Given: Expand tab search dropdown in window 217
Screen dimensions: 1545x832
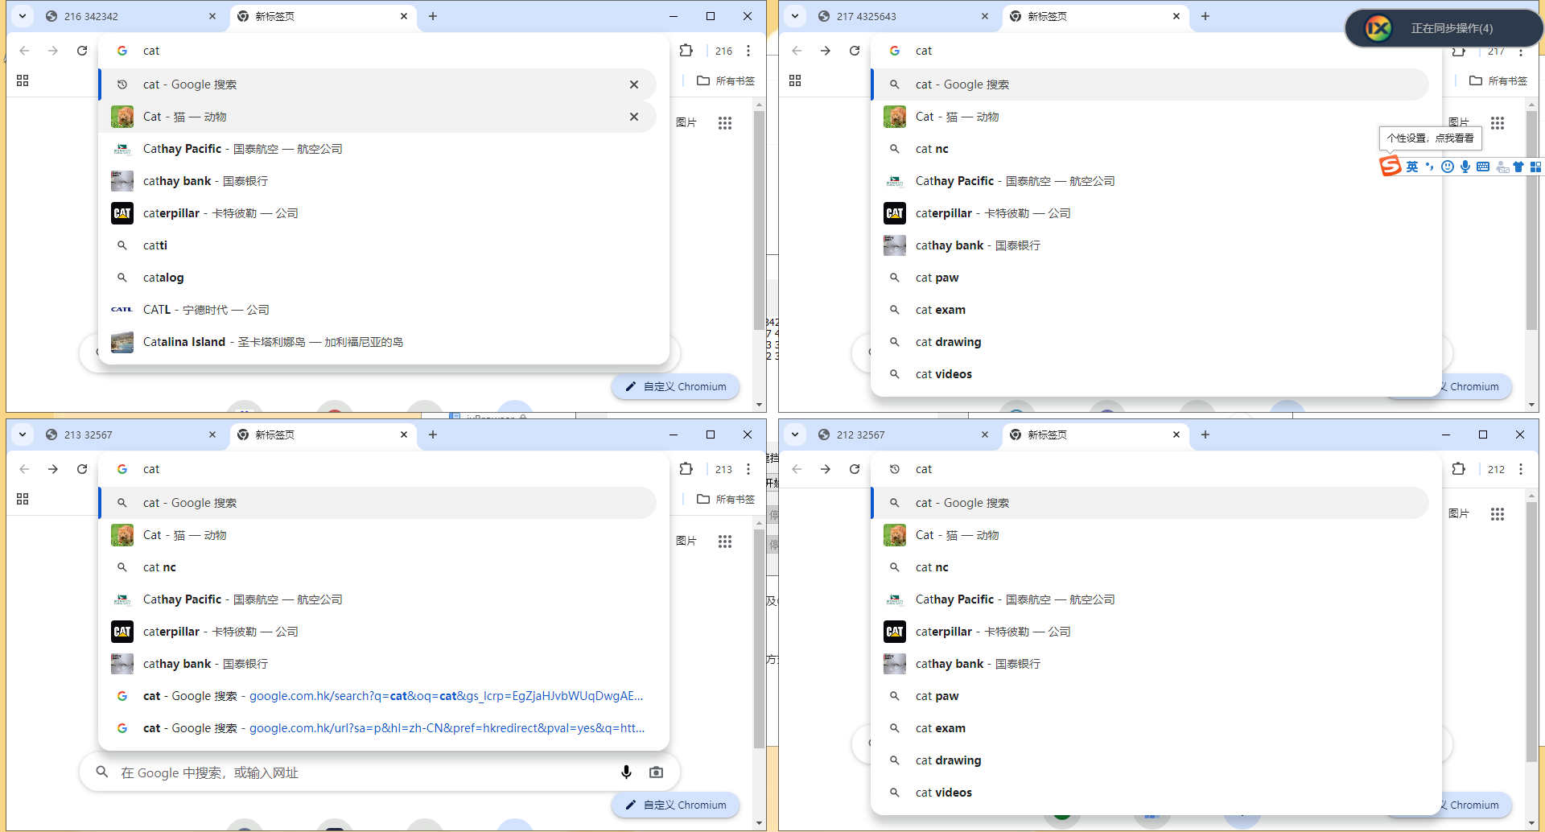Looking at the screenshot, I should pyautogui.click(x=795, y=16).
